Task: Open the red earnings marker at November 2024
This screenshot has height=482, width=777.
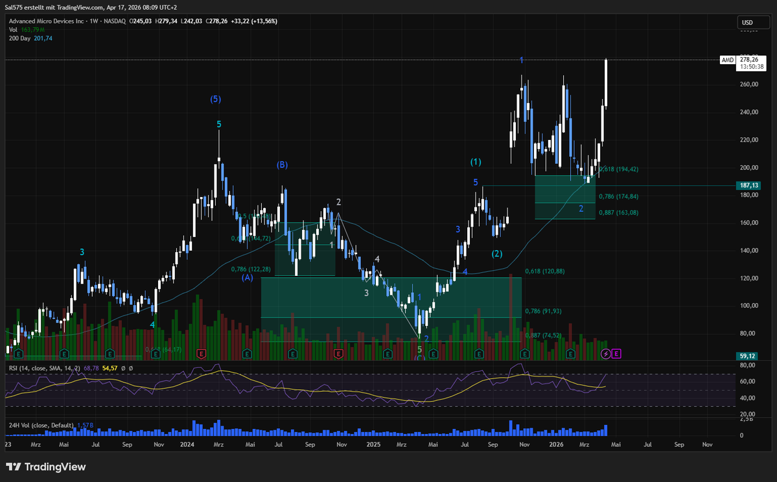Action: (x=338, y=354)
